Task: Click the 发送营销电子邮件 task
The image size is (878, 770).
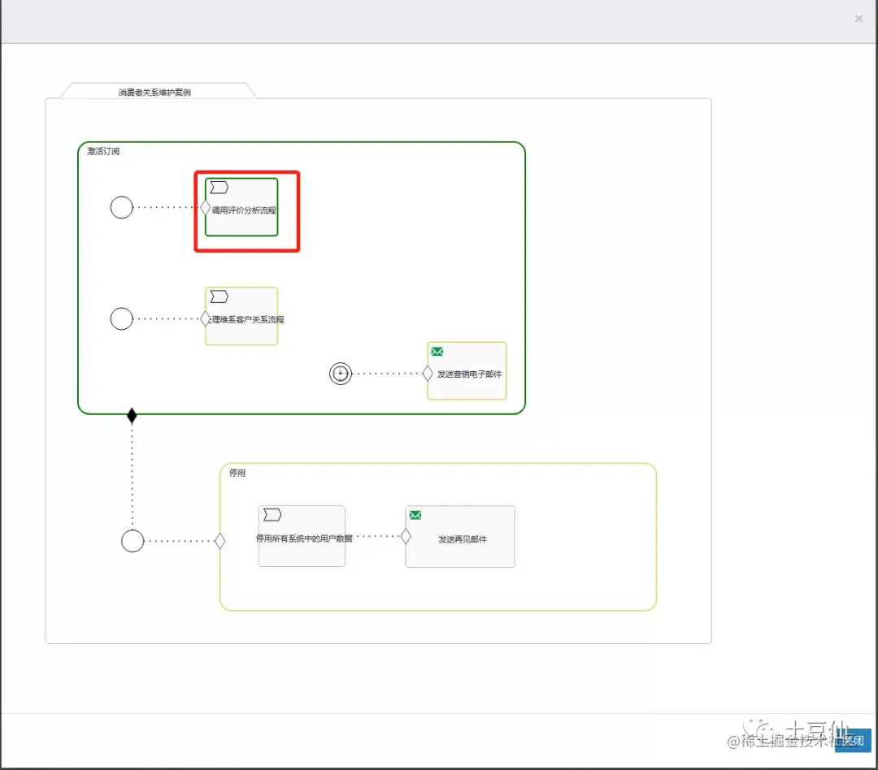Action: click(467, 370)
